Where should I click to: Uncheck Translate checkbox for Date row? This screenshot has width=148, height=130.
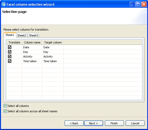pyautogui.click(x=10, y=47)
